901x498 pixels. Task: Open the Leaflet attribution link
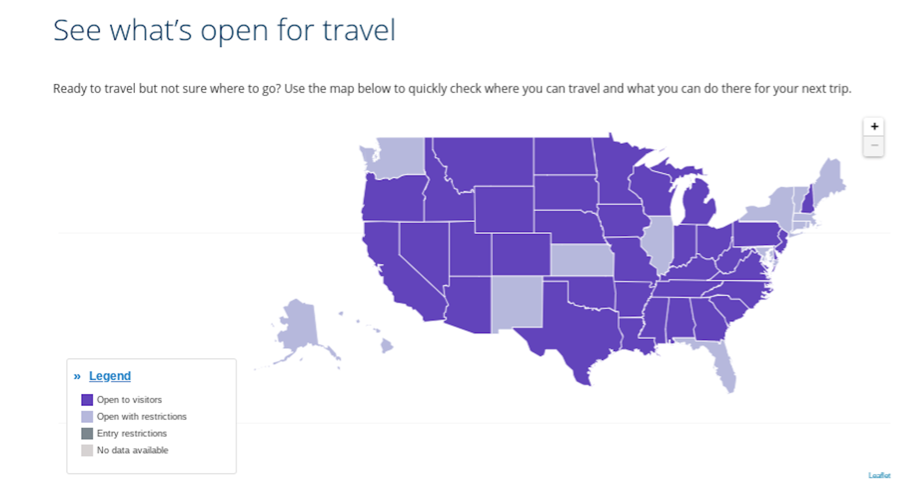tap(880, 475)
